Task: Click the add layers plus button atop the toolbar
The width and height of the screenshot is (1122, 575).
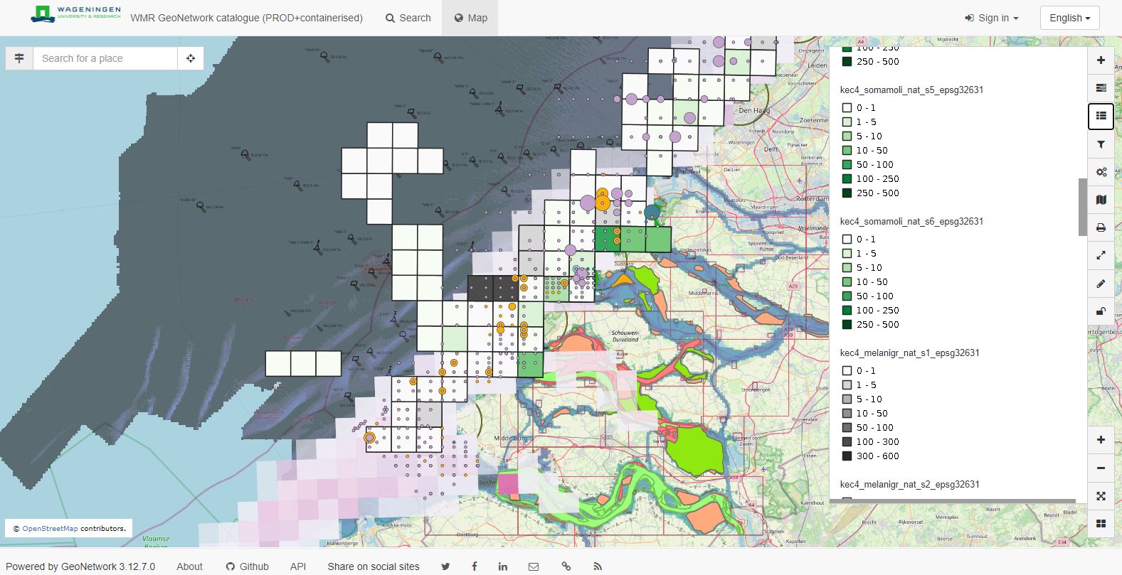Action: pos(1101,60)
